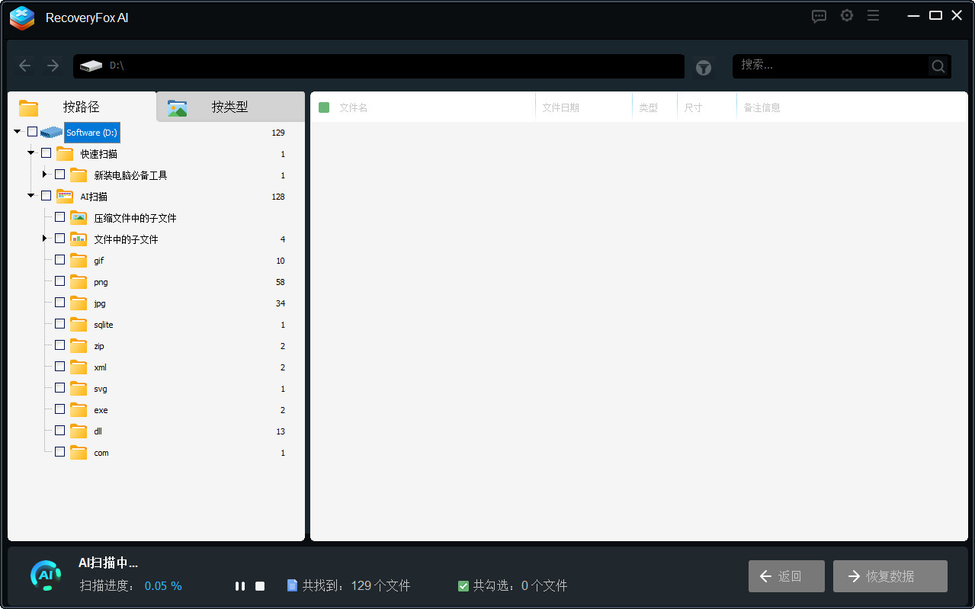Click the search magnifier icon
Screen dimensions: 975x609
click(x=938, y=66)
